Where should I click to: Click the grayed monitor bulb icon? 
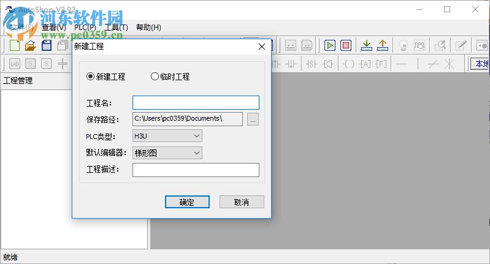coord(404,45)
